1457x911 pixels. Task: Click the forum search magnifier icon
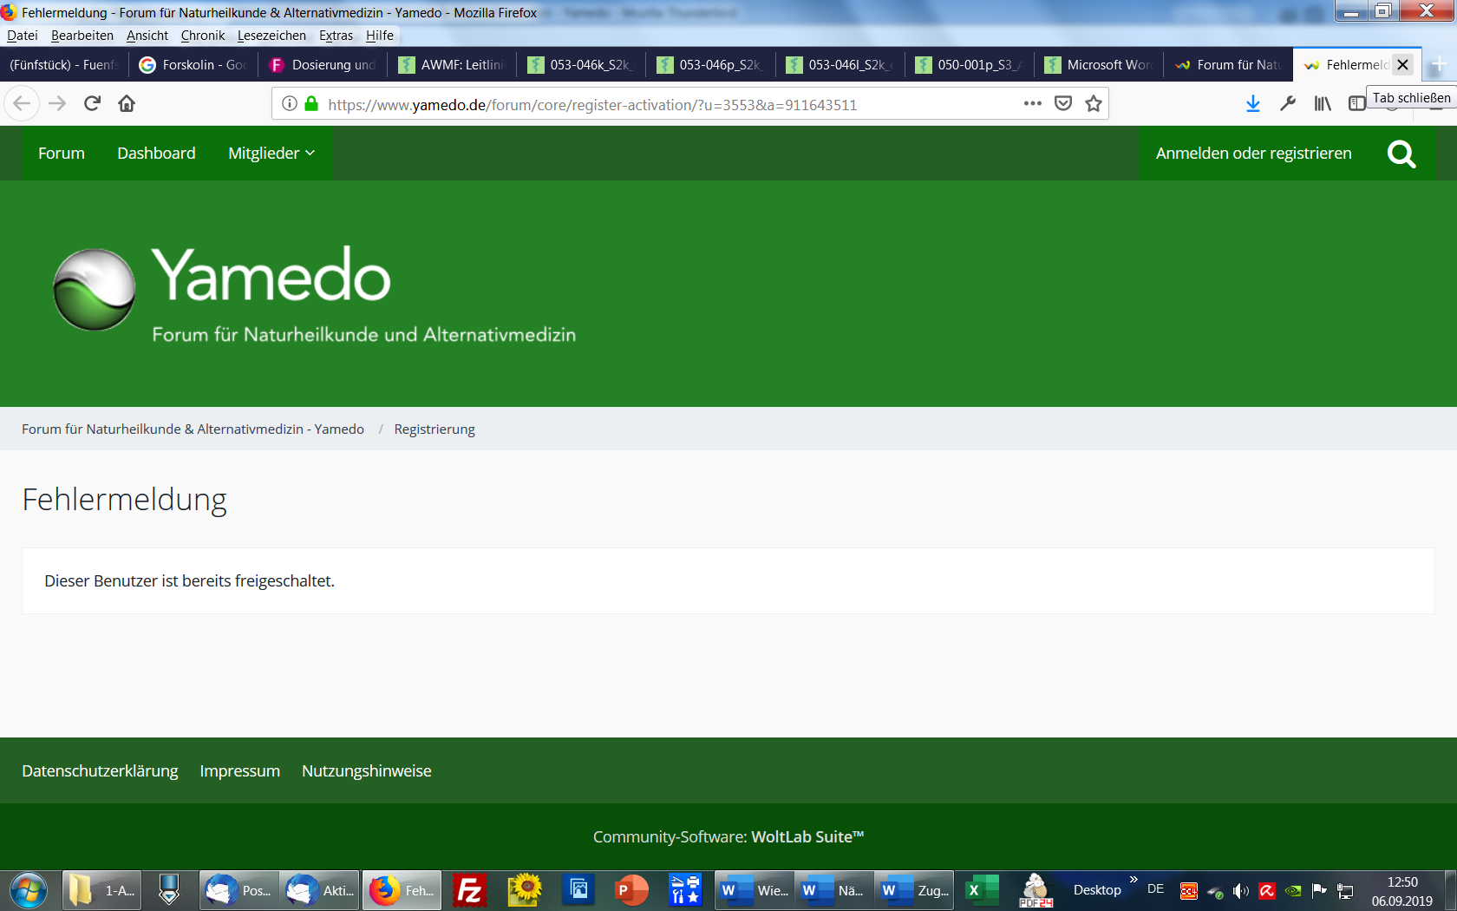pos(1401,154)
